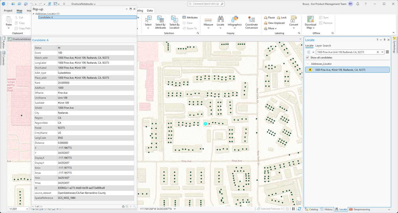Switch to the Geoprocessing pane tab
Image resolution: width=398 pixels, height=213 pixels.
359,209
